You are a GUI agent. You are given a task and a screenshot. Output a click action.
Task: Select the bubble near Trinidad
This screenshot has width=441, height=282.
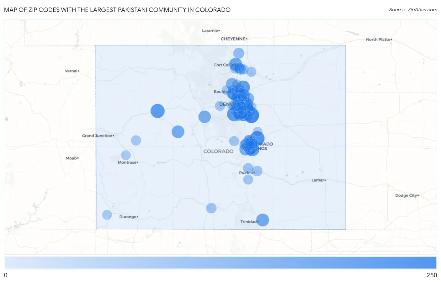[263, 220]
